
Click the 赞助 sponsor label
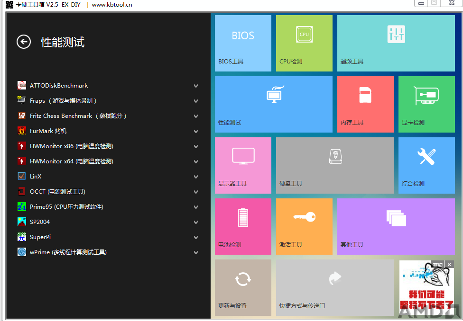point(437,264)
